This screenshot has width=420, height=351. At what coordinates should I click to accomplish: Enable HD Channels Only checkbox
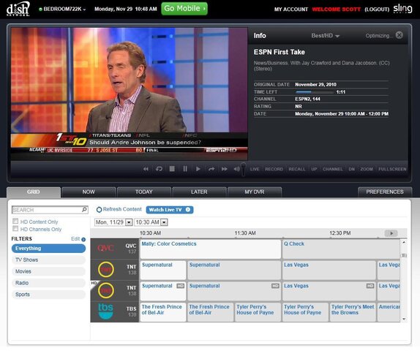point(15,229)
